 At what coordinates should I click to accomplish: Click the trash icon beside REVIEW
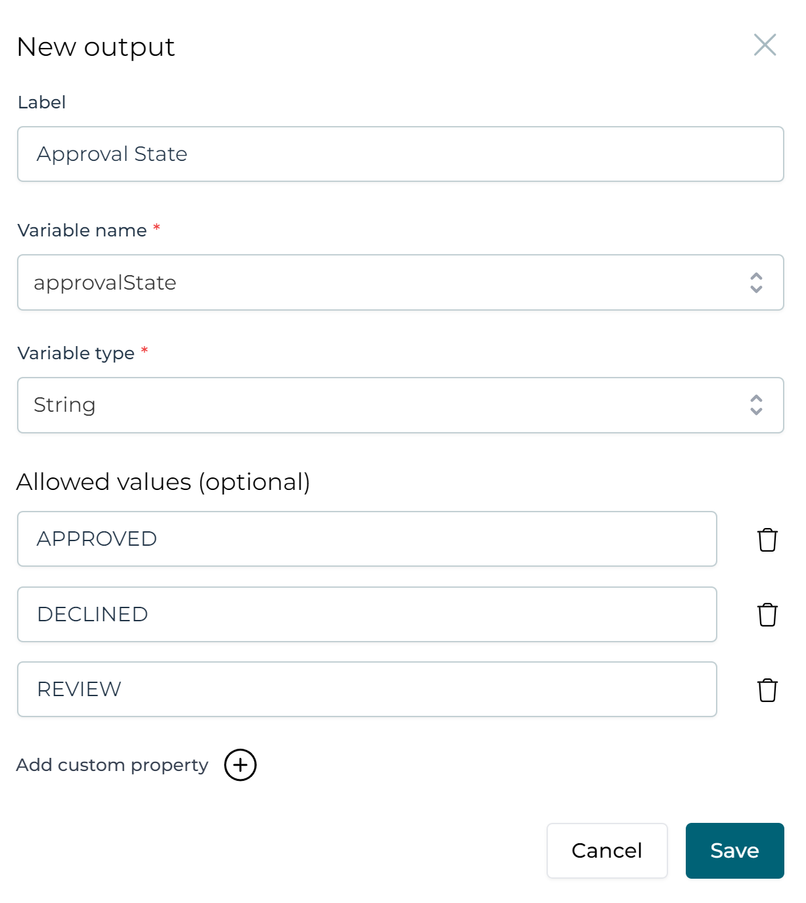767,690
